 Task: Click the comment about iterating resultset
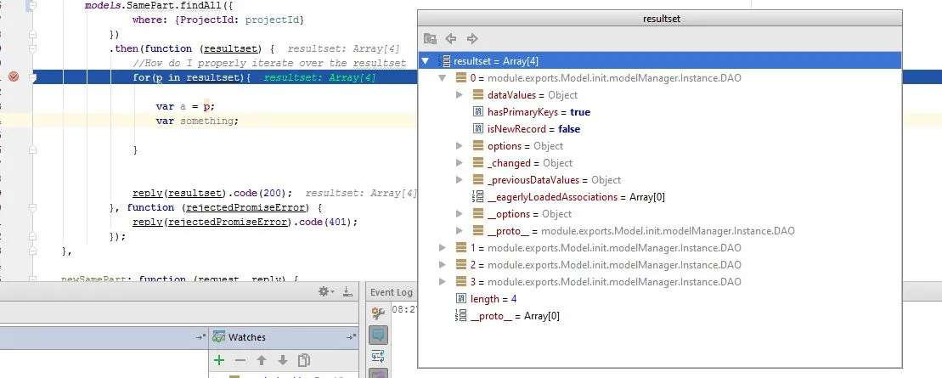[x=270, y=63]
